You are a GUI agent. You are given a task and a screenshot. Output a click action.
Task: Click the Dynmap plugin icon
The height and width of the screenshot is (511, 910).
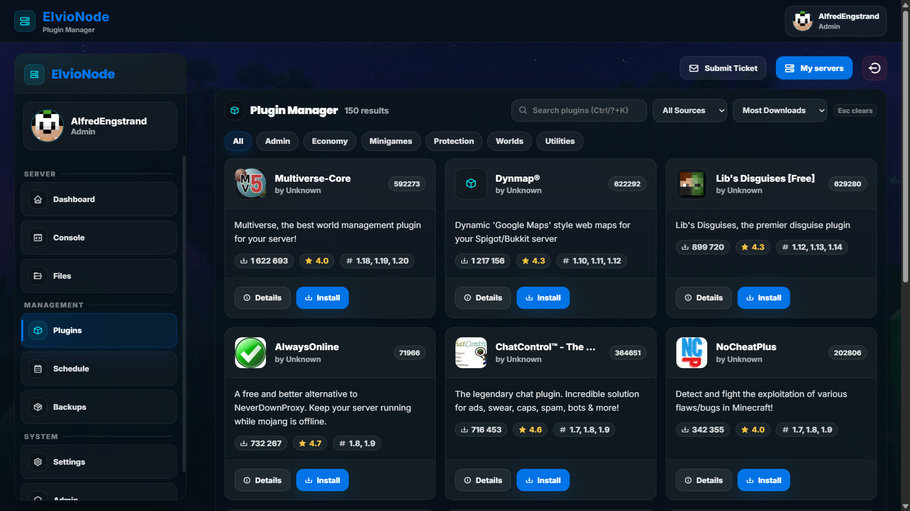(471, 184)
